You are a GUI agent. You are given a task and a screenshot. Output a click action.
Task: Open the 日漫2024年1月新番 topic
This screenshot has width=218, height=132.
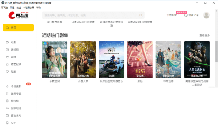click(x=83, y=22)
